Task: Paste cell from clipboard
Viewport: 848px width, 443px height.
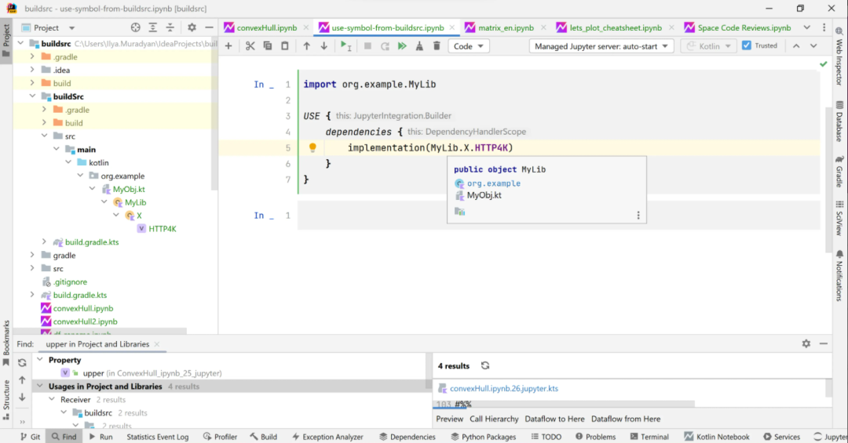Action: pos(284,46)
